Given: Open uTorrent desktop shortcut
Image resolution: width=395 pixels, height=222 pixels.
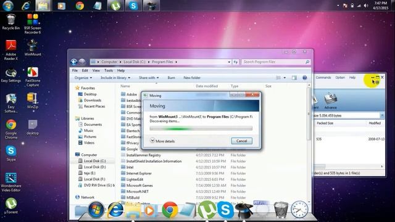Looking at the screenshot, I should [11, 205].
